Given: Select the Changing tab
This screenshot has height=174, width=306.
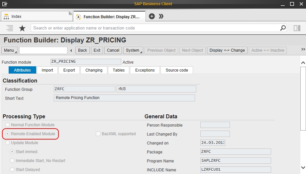Looking at the screenshot, I should pyautogui.click(x=94, y=70).
